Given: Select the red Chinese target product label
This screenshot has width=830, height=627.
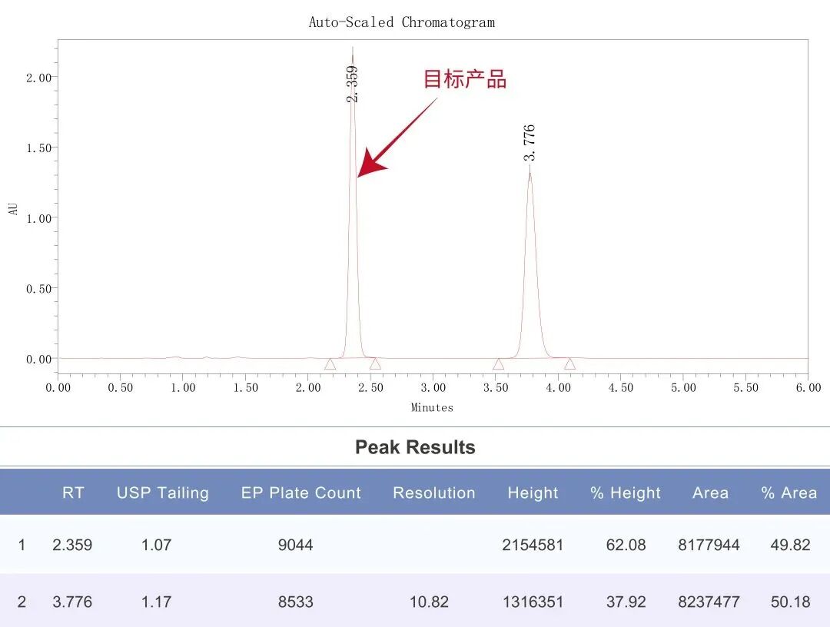Looking at the screenshot, I should pos(465,79).
